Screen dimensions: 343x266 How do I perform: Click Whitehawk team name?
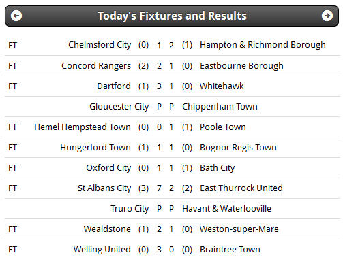tap(222, 86)
